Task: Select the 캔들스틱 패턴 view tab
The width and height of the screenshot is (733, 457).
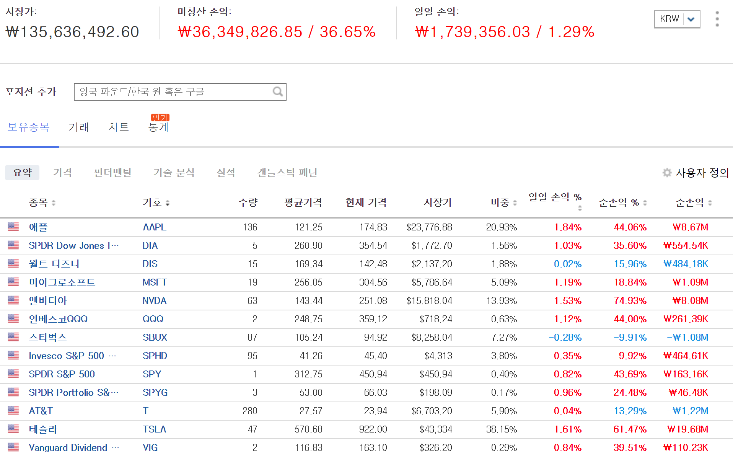Action: point(287,173)
